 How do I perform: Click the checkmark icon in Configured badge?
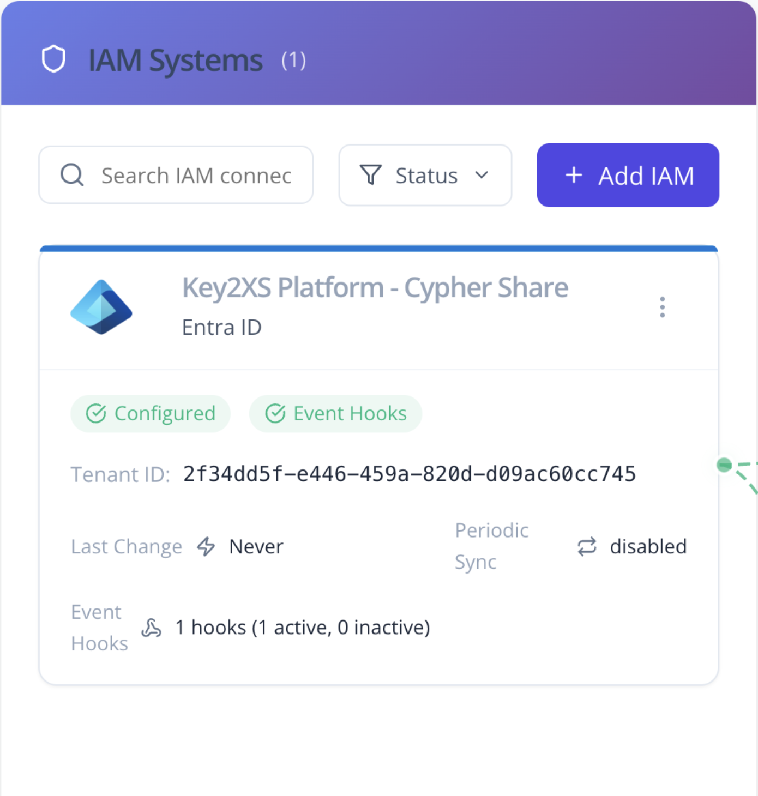pyautogui.click(x=96, y=414)
